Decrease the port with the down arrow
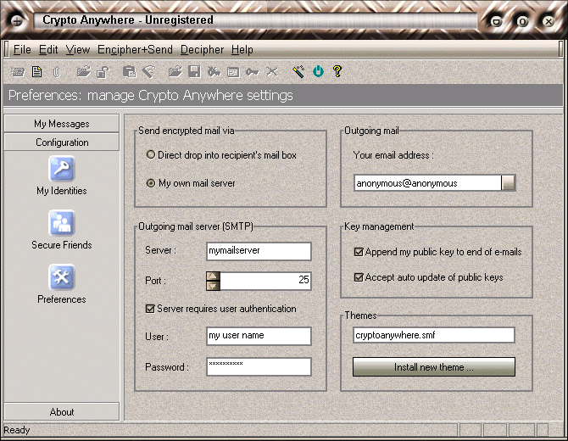 pos(213,286)
